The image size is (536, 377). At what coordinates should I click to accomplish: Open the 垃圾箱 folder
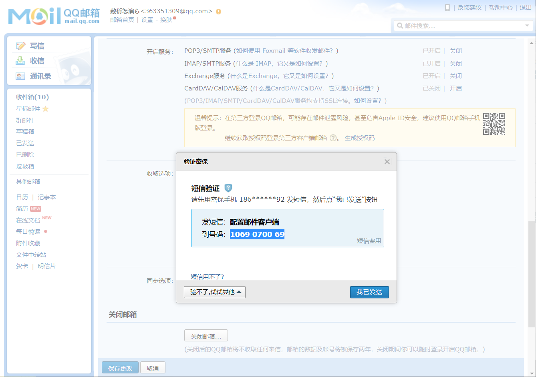25,166
